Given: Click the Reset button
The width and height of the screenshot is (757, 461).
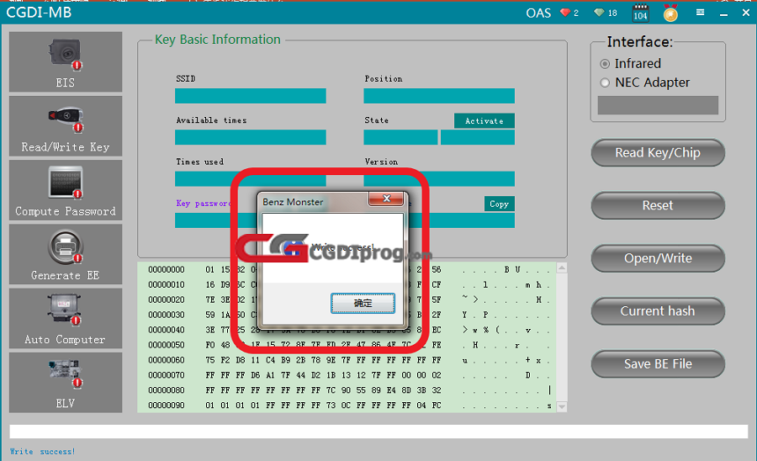Looking at the screenshot, I should point(658,205).
